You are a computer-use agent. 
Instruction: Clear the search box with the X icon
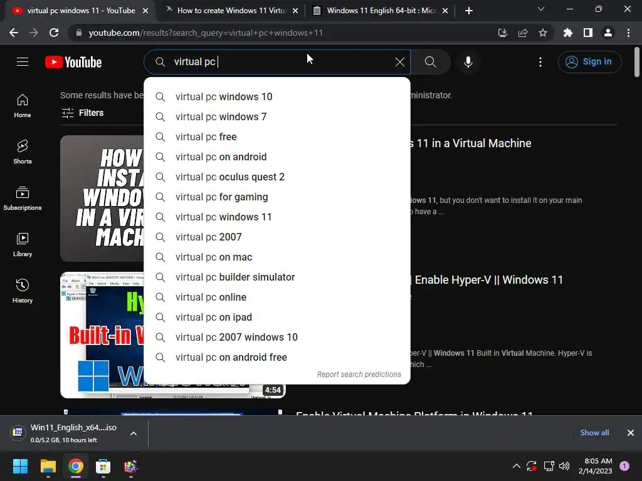399,62
